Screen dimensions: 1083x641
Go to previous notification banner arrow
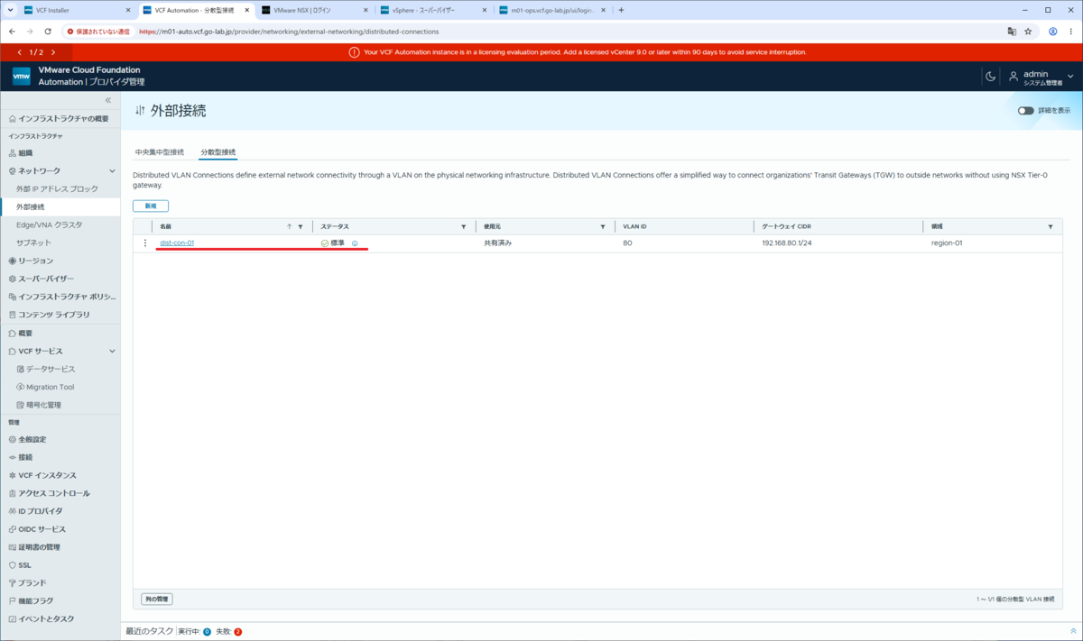click(20, 52)
